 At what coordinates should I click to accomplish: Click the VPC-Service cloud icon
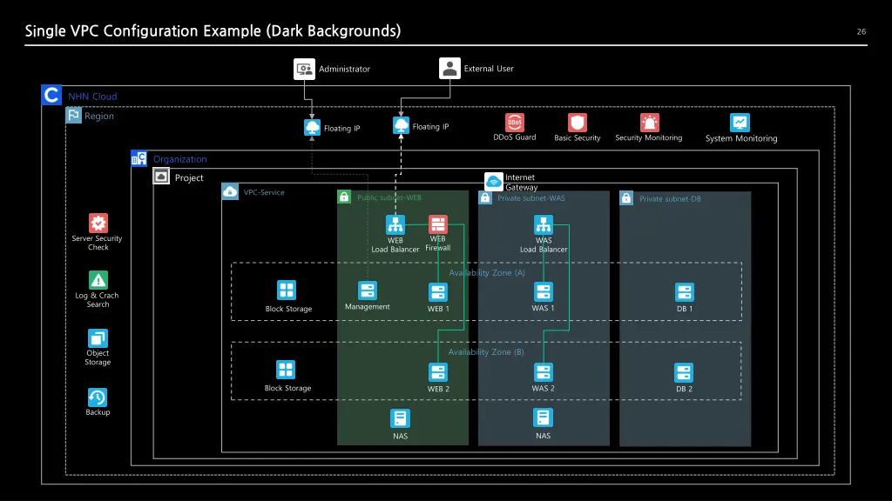pyautogui.click(x=230, y=191)
